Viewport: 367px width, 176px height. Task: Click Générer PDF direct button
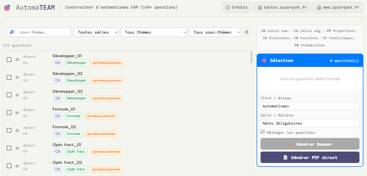[310, 157]
